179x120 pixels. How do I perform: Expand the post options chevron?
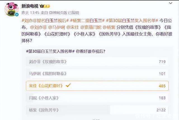171,3
